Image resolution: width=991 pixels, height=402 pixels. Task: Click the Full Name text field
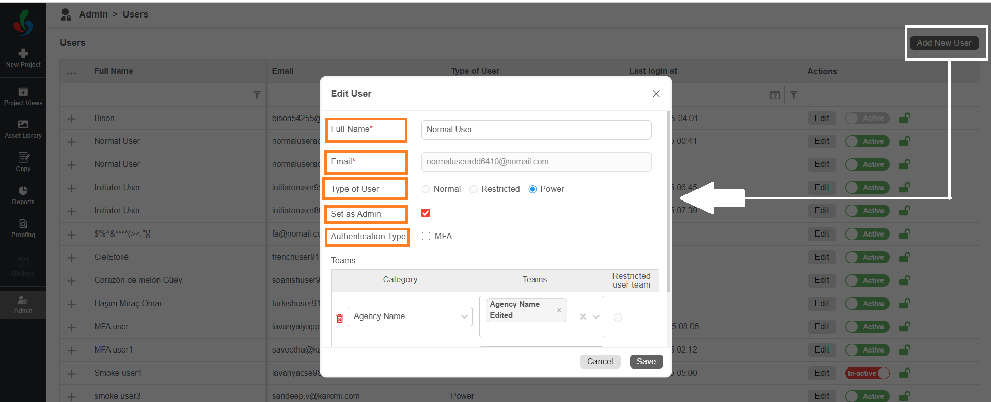coord(536,130)
